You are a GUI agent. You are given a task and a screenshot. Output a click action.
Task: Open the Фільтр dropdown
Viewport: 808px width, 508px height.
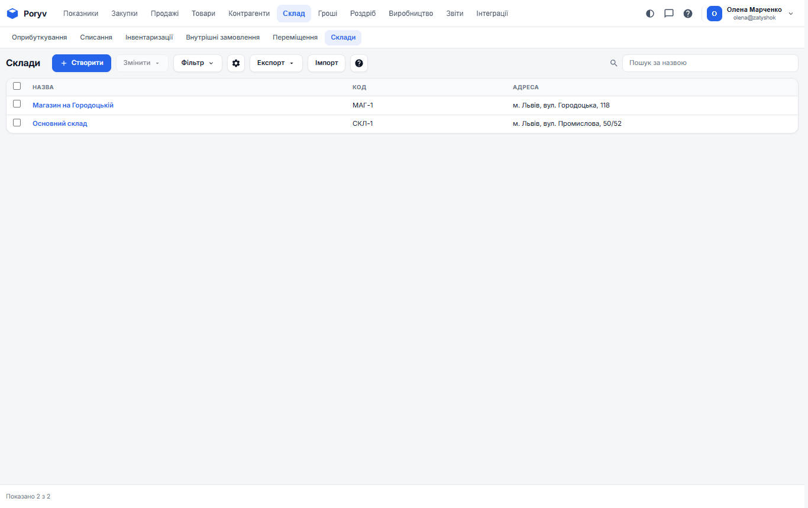tap(198, 63)
